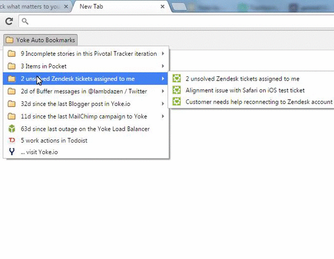Click the folder icon beside Items in Pocket
This screenshot has height=259, width=334.
tap(12, 66)
